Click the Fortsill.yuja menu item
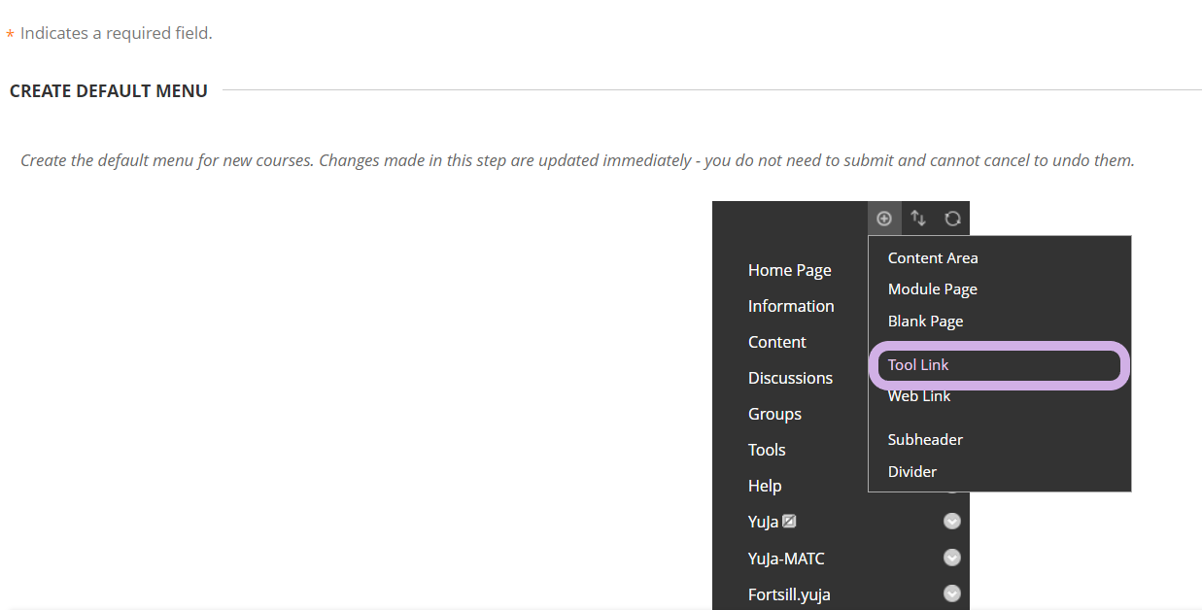 pyautogui.click(x=789, y=594)
